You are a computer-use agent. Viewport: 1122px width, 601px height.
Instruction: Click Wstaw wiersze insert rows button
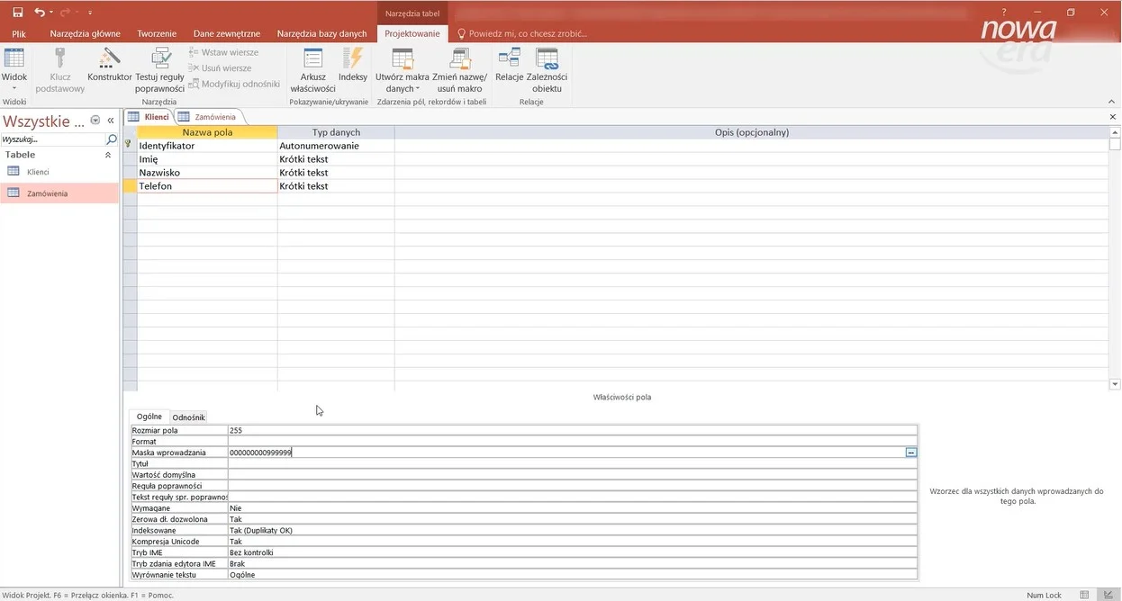(224, 52)
